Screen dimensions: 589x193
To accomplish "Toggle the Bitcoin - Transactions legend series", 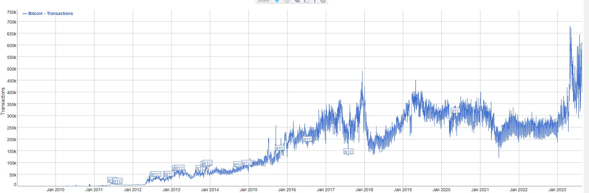I will tap(48, 13).
